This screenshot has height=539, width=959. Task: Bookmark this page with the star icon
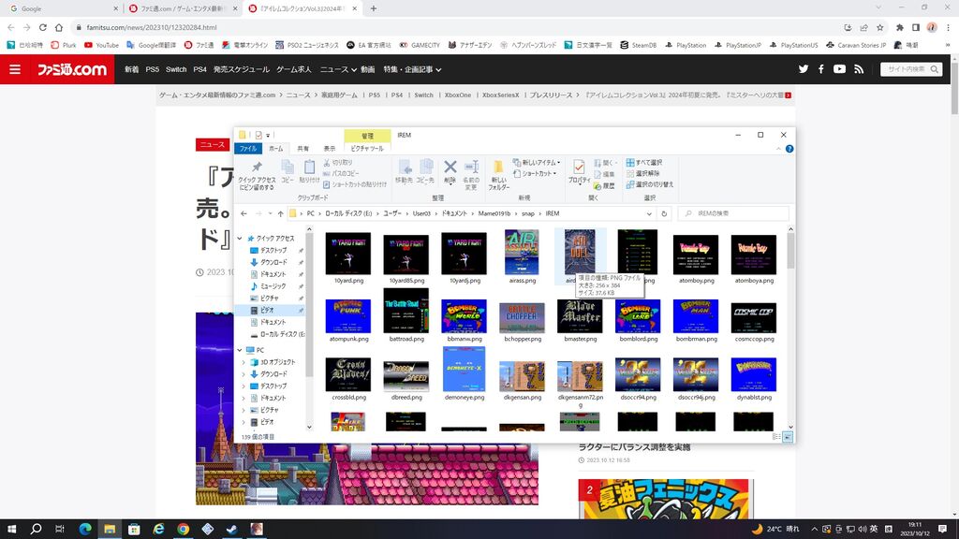tap(880, 27)
